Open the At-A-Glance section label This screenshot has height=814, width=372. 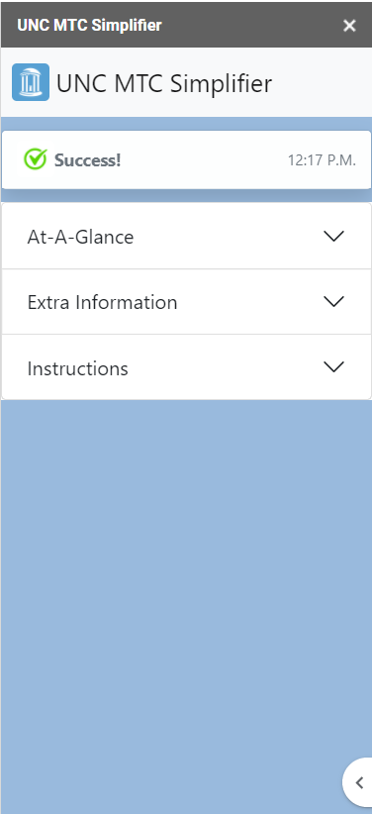(80, 237)
